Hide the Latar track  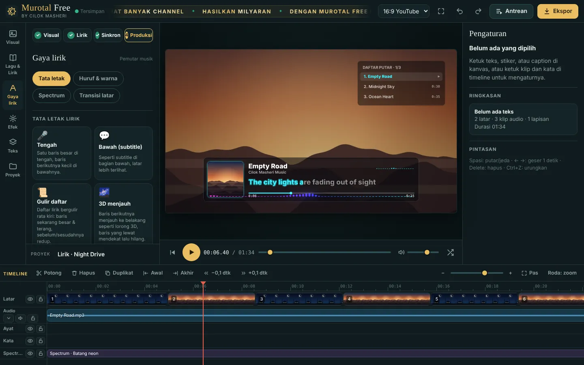(30, 299)
